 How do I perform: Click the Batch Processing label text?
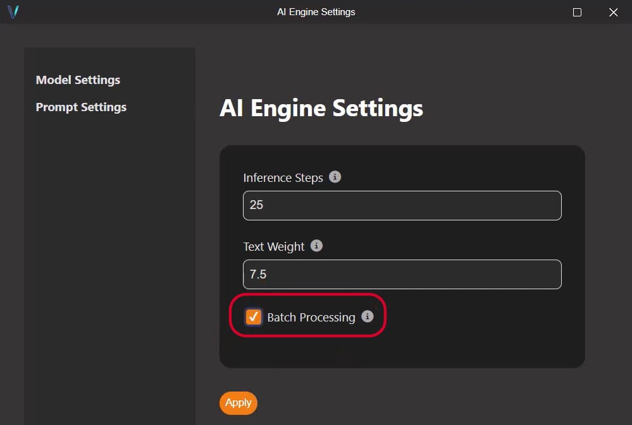[x=311, y=317]
